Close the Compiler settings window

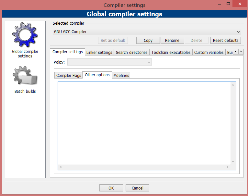point(240,4)
